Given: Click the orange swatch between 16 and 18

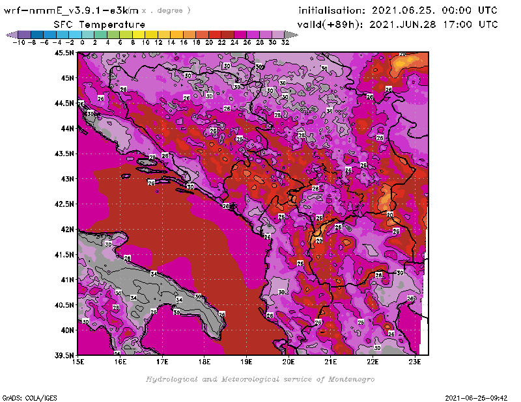Looking at the screenshot, I should (x=190, y=35).
